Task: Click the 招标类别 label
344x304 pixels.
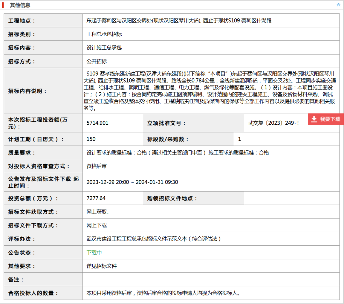Action: (x=22, y=34)
